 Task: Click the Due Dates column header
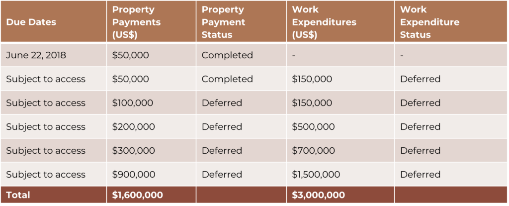pos(31,22)
